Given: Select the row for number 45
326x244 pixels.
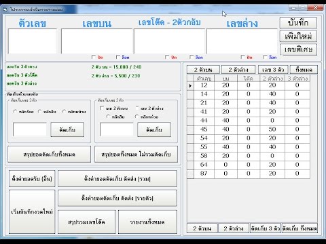Looking at the screenshot, I should (x=249, y=129).
